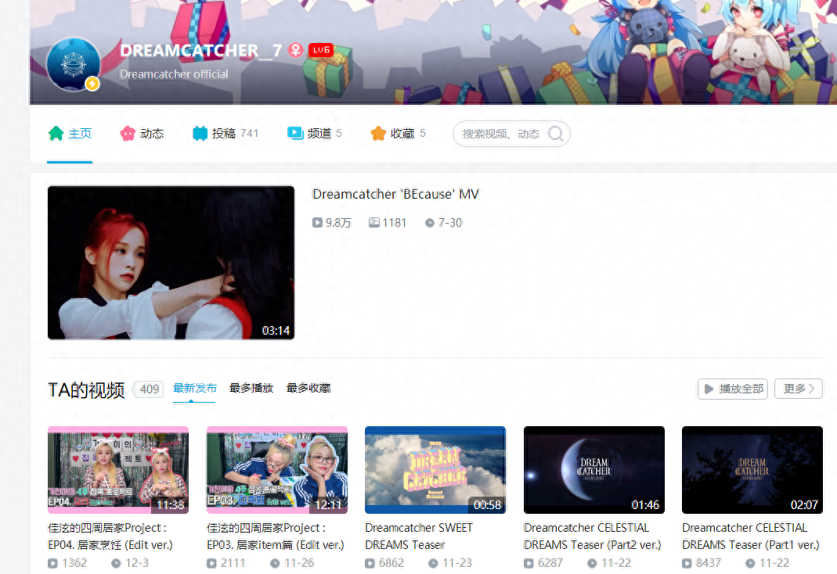Open the SWEET DREAMS Teaser thumbnail

click(x=435, y=470)
